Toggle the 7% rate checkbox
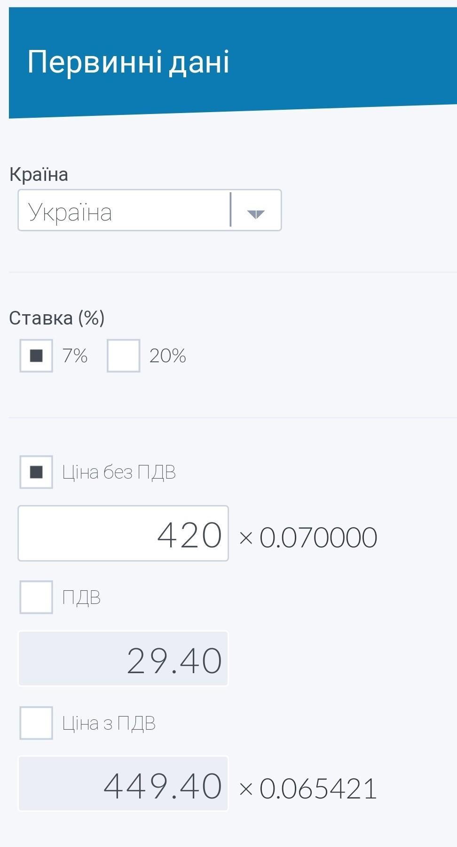This screenshot has height=847, width=457. tap(36, 356)
